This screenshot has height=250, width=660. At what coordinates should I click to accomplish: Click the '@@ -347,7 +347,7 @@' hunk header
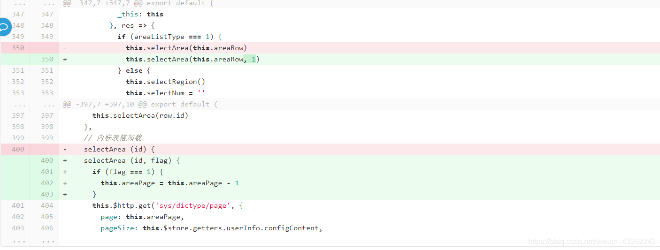(138, 3)
